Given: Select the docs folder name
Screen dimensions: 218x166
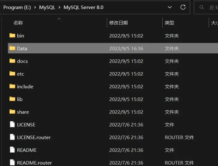Looking at the screenshot, I should [22, 61].
